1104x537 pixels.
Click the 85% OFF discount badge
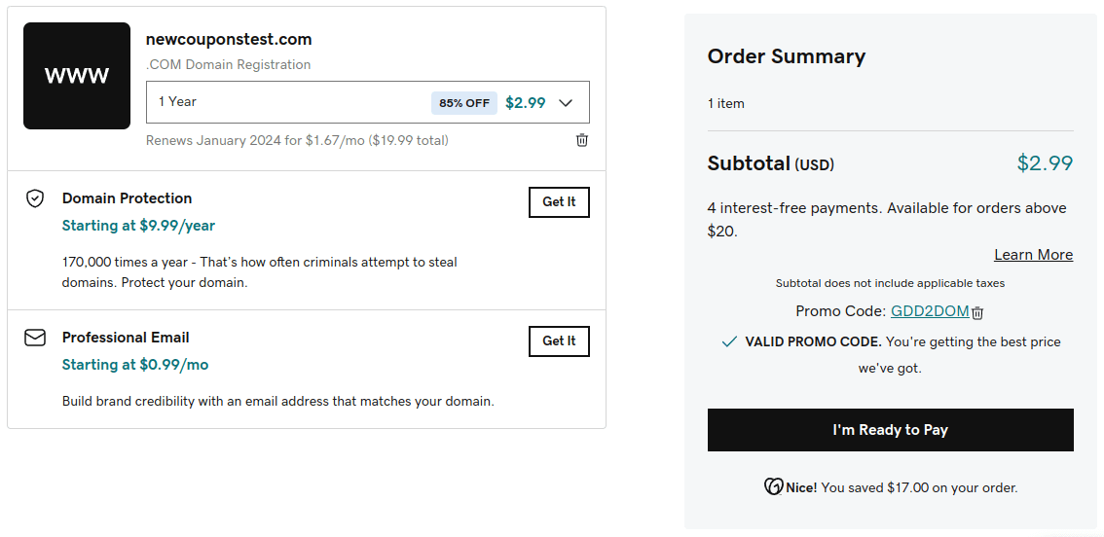464,103
